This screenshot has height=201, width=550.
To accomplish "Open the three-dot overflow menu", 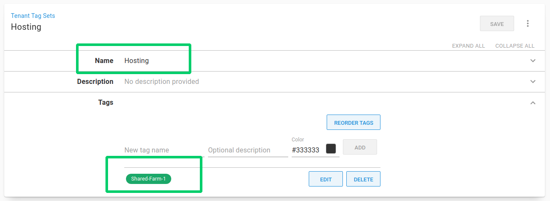I will point(528,24).
